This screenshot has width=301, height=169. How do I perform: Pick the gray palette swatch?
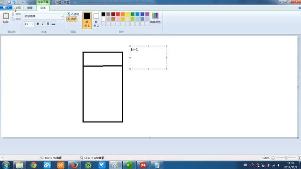[x=108, y=14]
